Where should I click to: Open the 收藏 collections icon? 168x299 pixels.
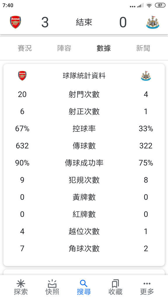(x=115, y=284)
